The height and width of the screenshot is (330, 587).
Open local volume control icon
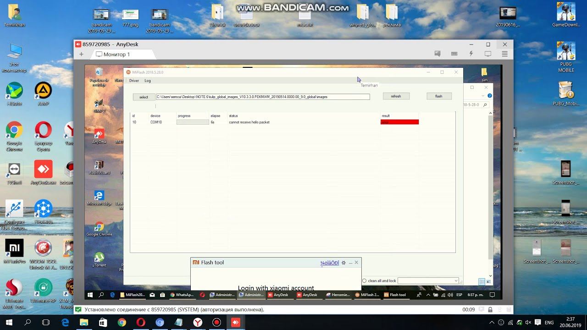[x=529, y=322]
